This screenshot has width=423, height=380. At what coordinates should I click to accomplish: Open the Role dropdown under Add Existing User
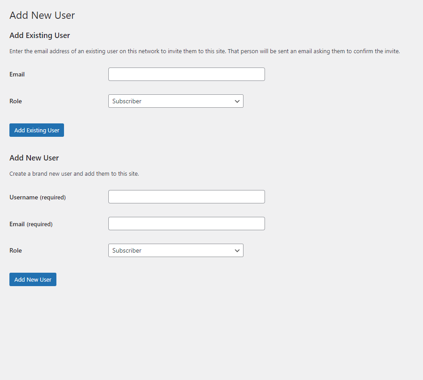(176, 101)
